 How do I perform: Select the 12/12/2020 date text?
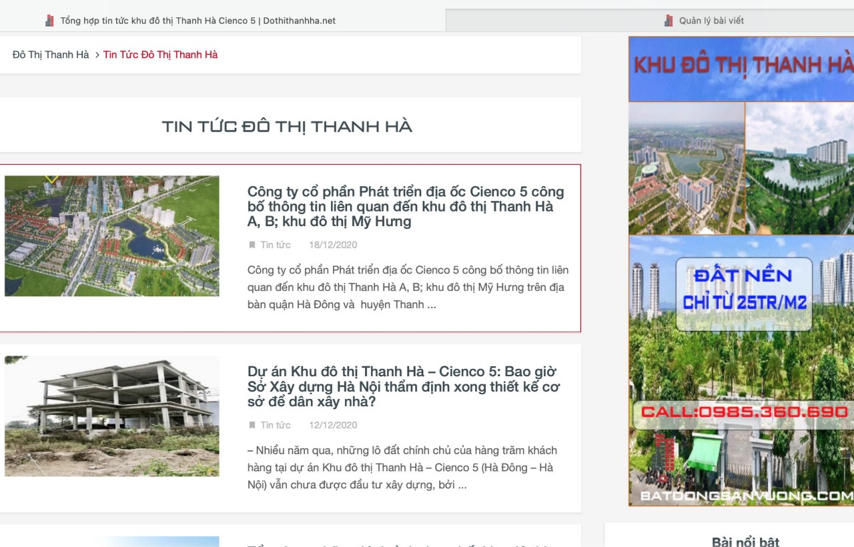click(333, 425)
